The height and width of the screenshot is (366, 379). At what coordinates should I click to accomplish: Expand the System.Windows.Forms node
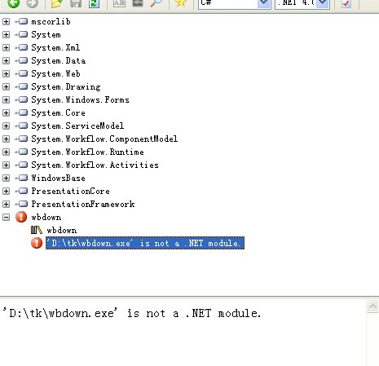[6, 99]
